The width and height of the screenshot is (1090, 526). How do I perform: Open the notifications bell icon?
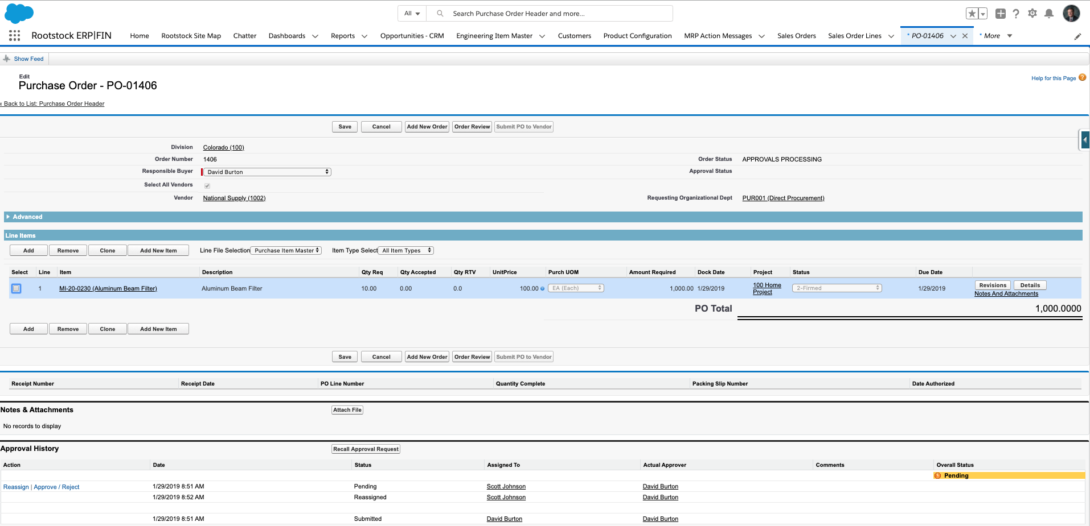coord(1049,14)
